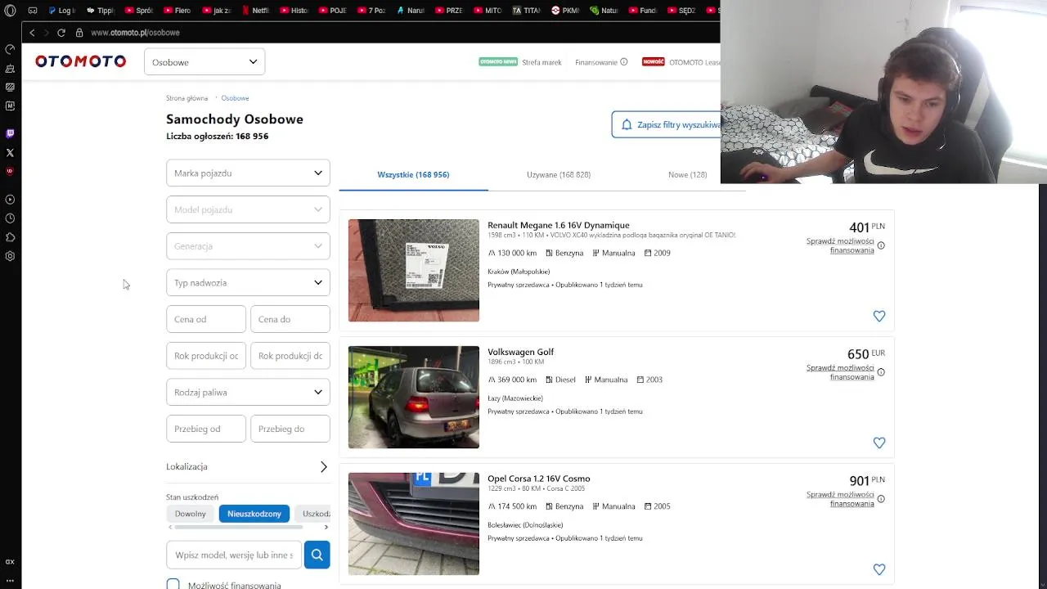The height and width of the screenshot is (589, 1047).
Task: Open Renault Megane 1.6 16V Dynamique listing title
Action: click(559, 225)
